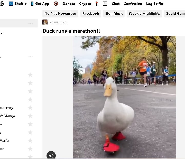Star the '& Manga' sidebar section
185x159 pixels.
coord(30,116)
